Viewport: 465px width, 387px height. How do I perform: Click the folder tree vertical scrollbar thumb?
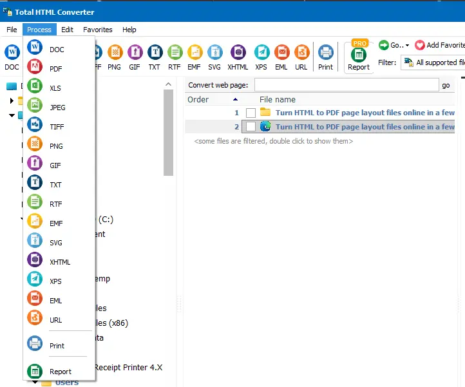tap(168, 133)
